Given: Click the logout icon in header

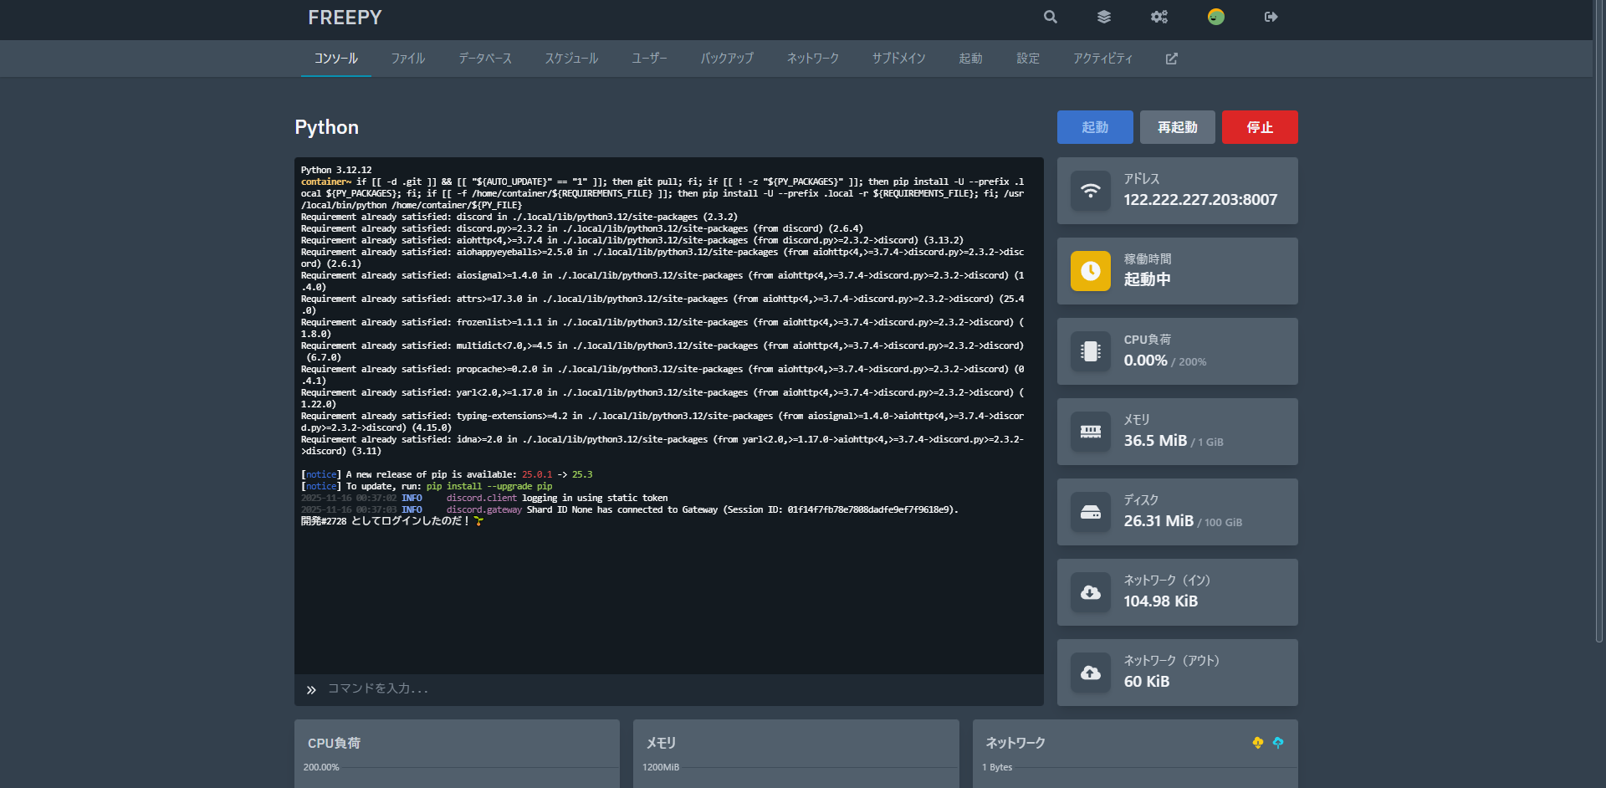Looking at the screenshot, I should [1271, 17].
